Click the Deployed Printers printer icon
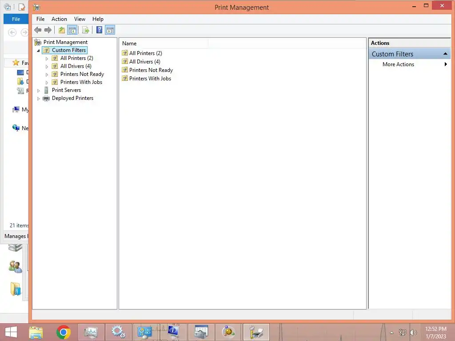 pos(46,98)
